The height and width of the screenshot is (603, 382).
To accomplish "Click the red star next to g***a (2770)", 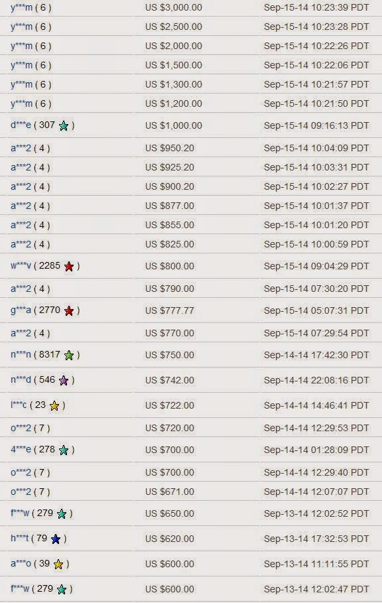I will pos(69,310).
